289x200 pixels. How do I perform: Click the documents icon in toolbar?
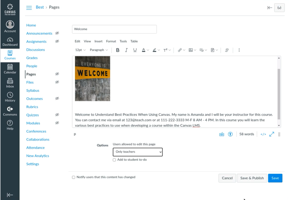213,50
